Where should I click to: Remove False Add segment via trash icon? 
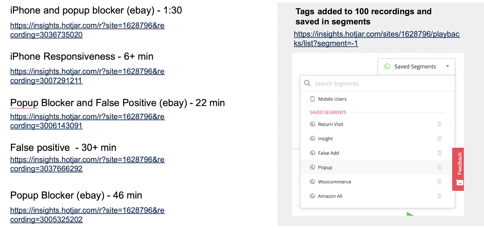coord(439,153)
